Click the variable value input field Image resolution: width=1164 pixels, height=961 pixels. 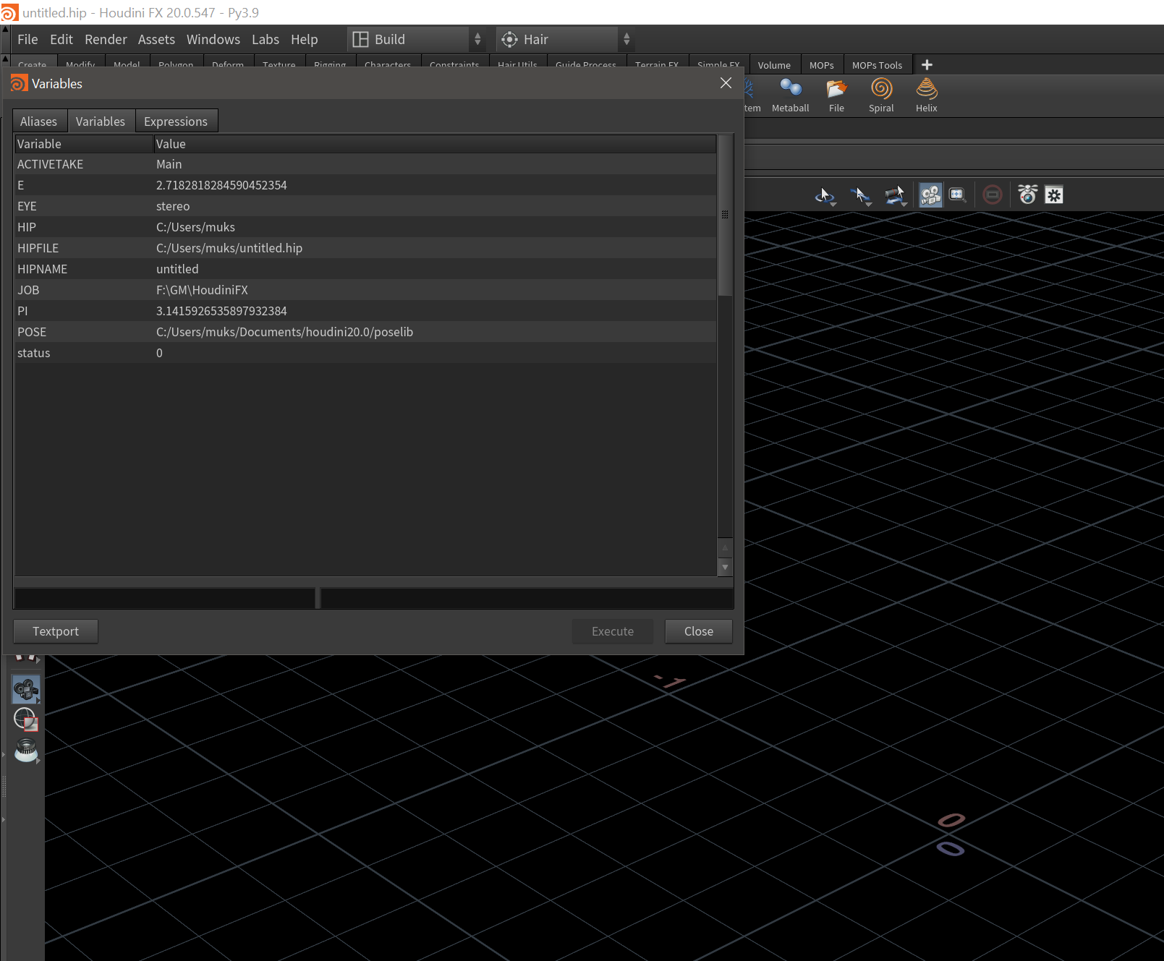(x=527, y=598)
